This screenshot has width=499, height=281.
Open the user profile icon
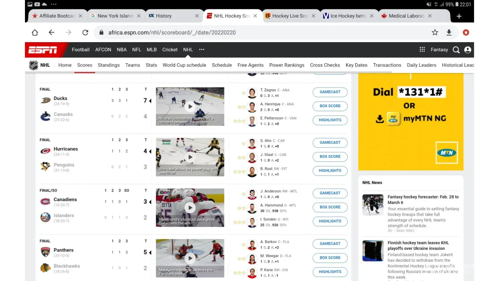pyautogui.click(x=468, y=50)
